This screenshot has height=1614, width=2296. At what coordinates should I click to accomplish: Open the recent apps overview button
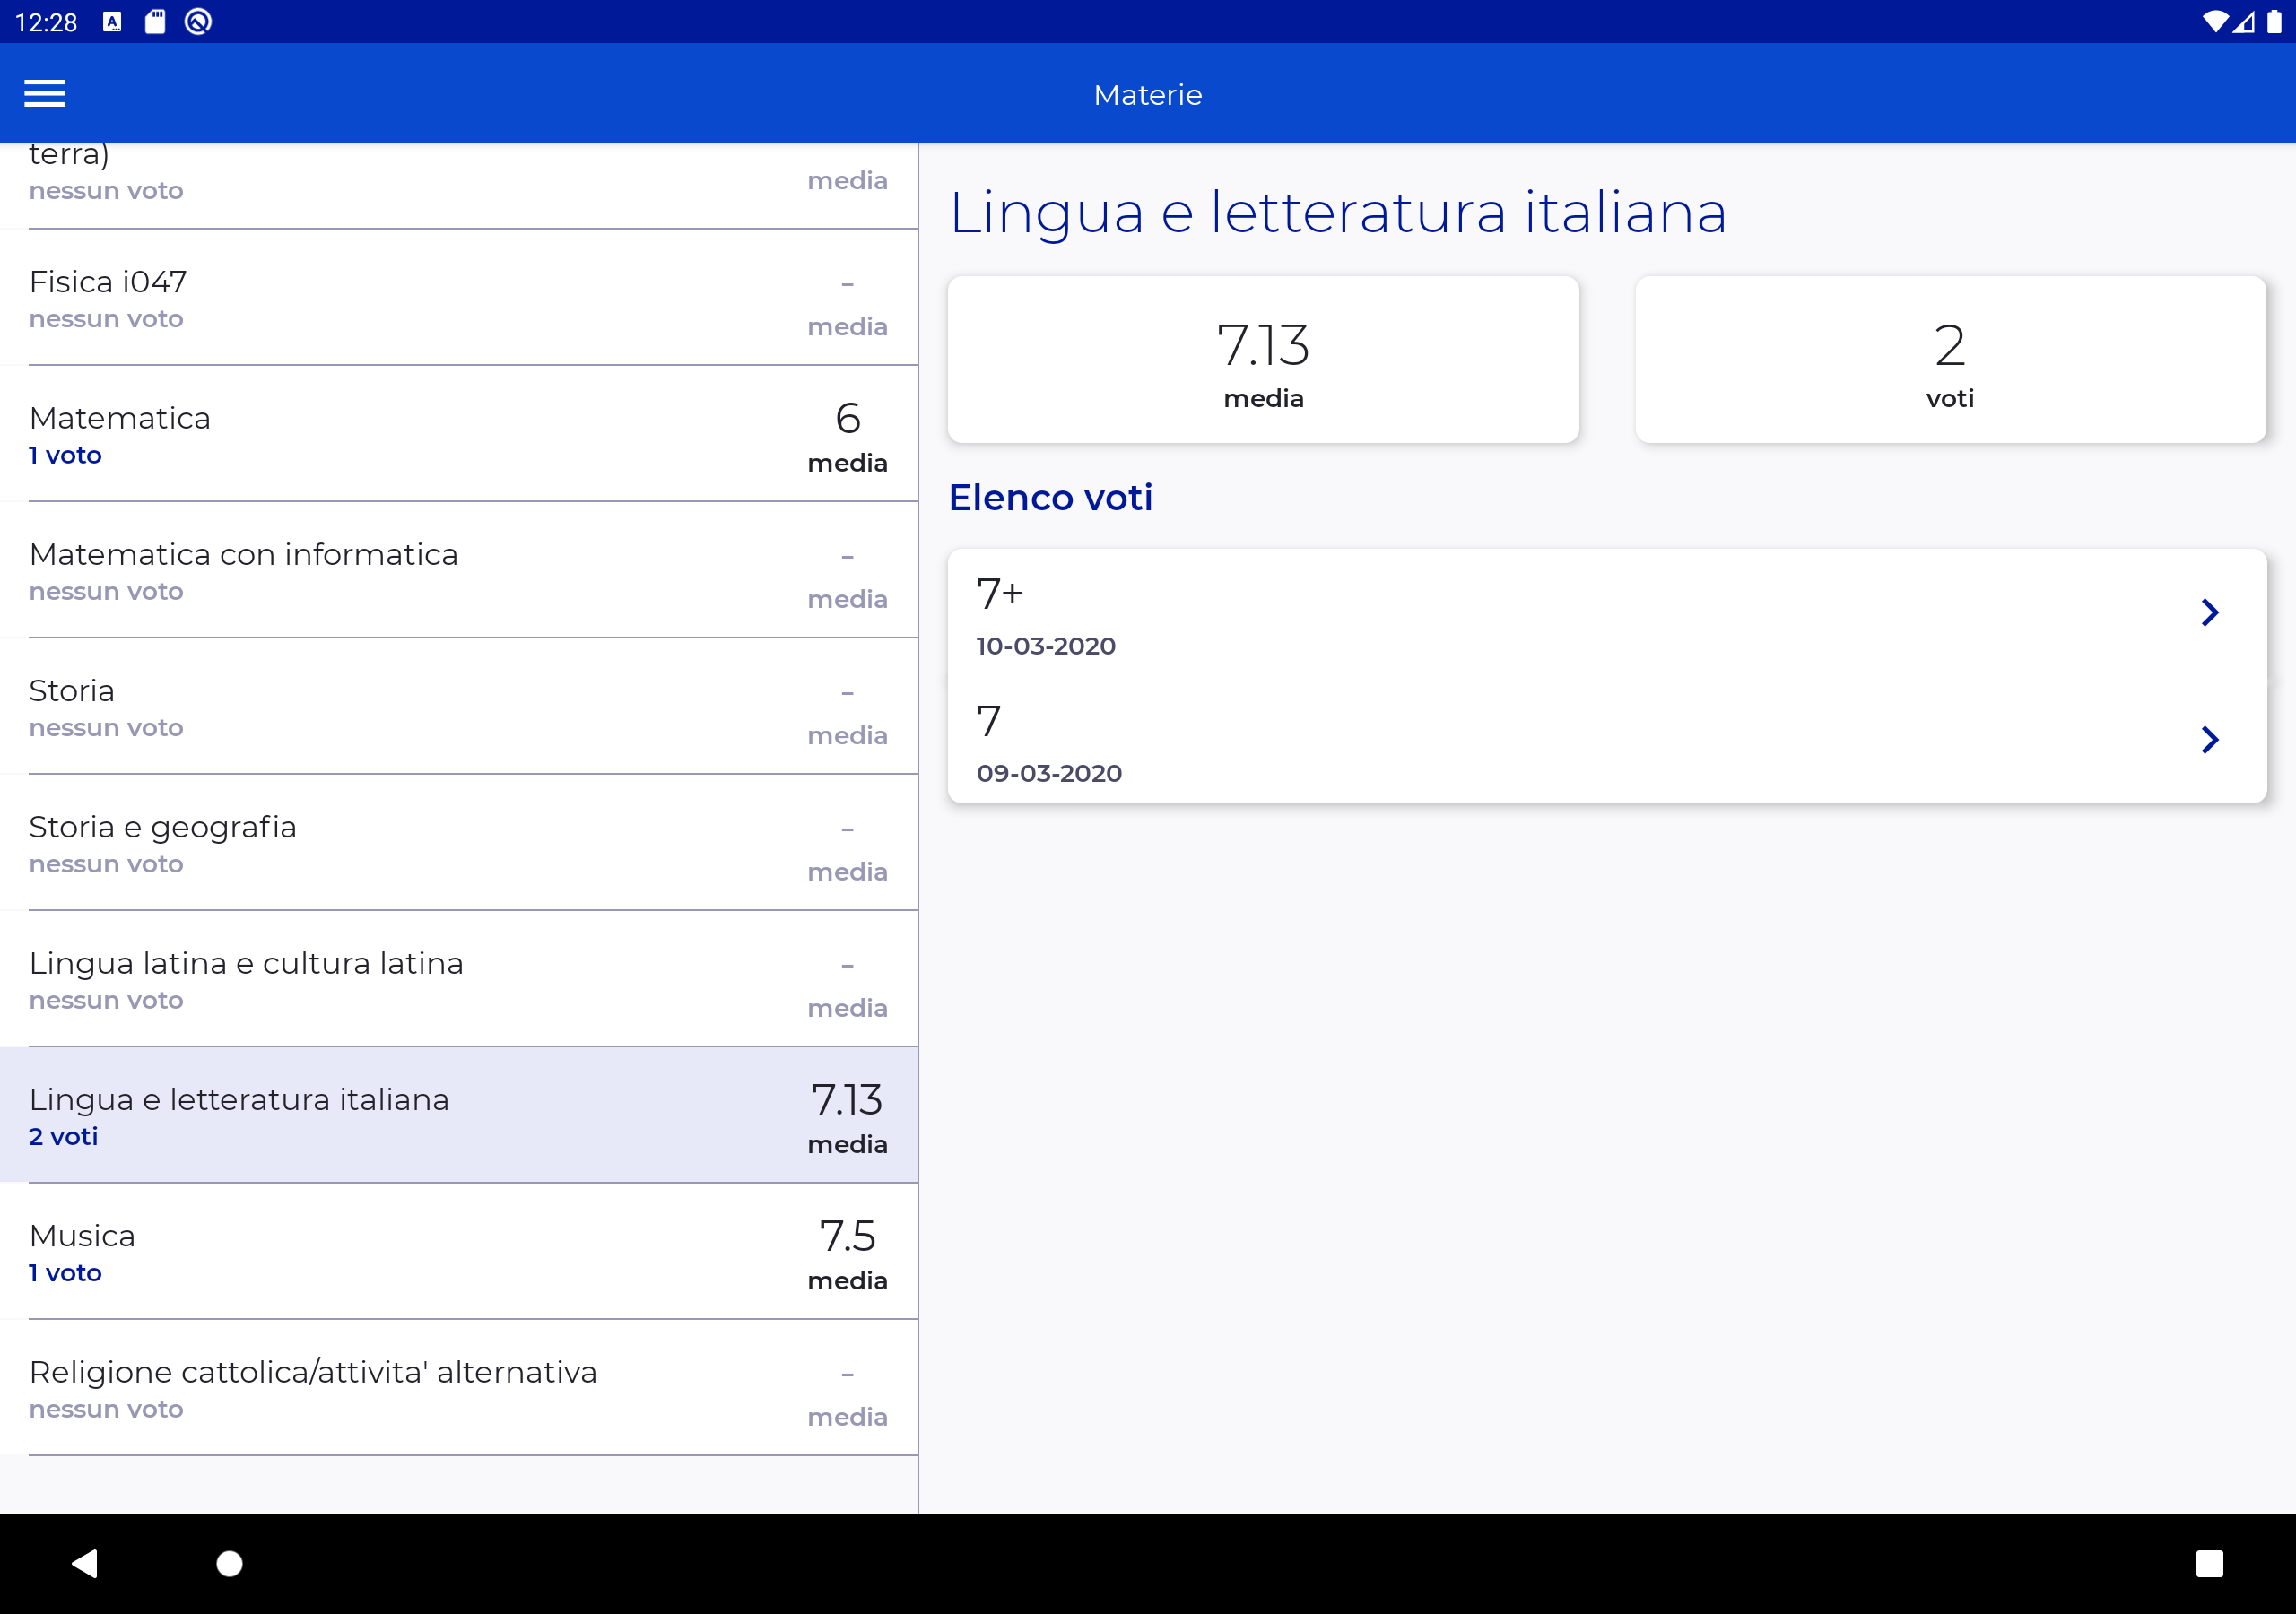[2209, 1563]
